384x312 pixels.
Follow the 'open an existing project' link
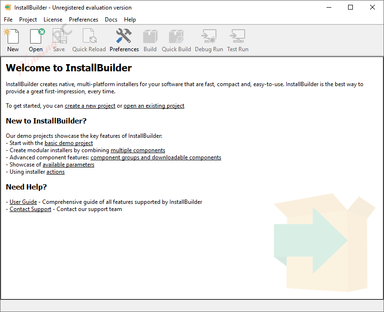click(x=154, y=106)
